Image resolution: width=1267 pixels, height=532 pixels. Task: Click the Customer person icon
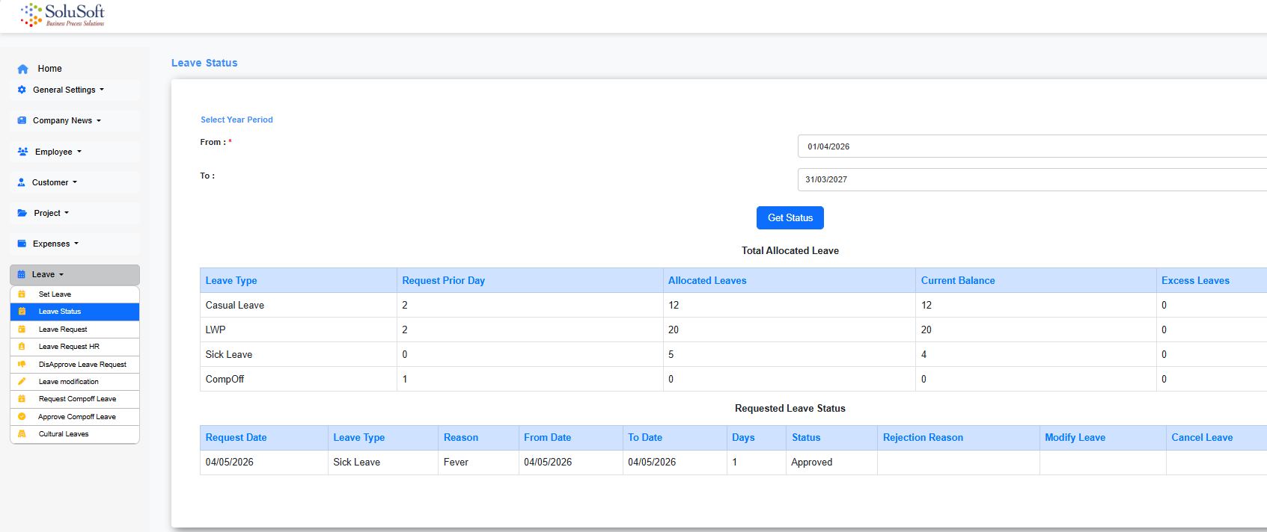(21, 182)
